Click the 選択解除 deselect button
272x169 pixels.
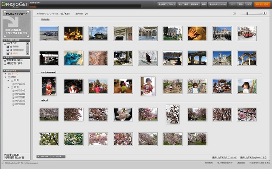(x=195, y=4)
